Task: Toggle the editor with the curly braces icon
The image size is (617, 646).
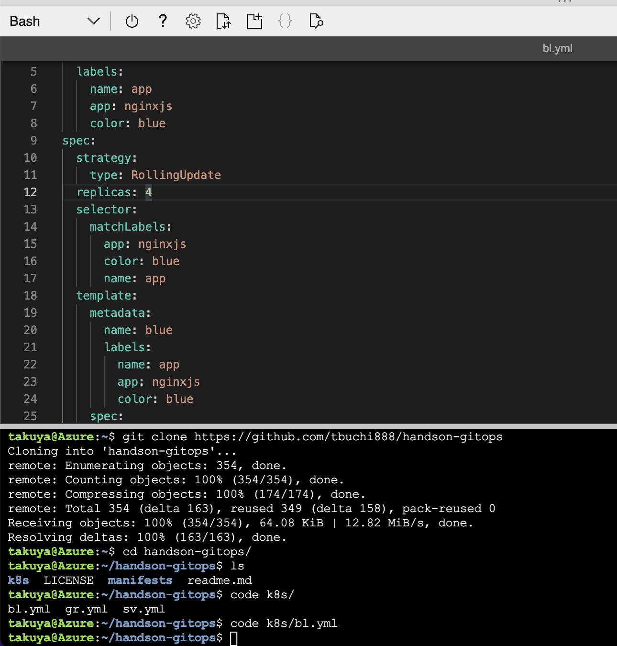Action: click(x=285, y=21)
